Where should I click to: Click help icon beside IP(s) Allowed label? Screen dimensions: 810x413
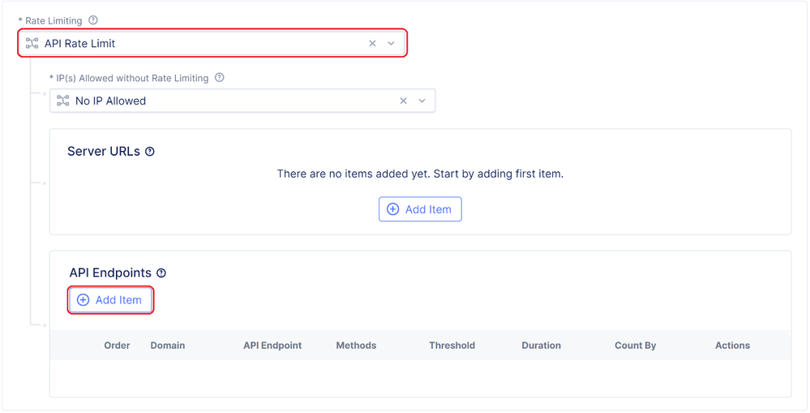tap(220, 78)
